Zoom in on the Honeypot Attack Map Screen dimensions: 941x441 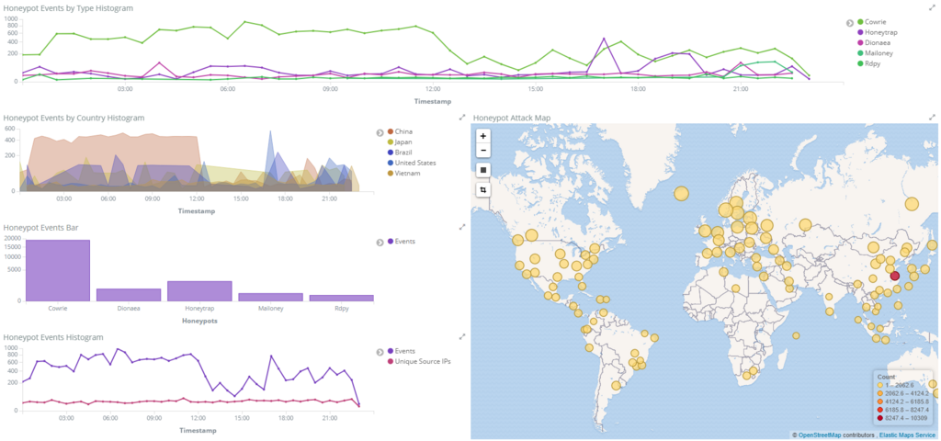(x=483, y=136)
